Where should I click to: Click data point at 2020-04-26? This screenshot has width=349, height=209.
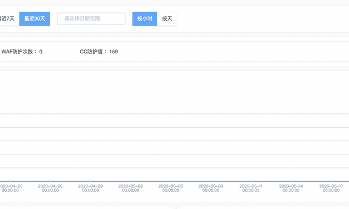click(x=50, y=181)
